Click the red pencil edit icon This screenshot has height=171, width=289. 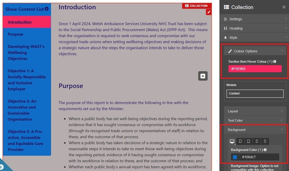[209, 12]
